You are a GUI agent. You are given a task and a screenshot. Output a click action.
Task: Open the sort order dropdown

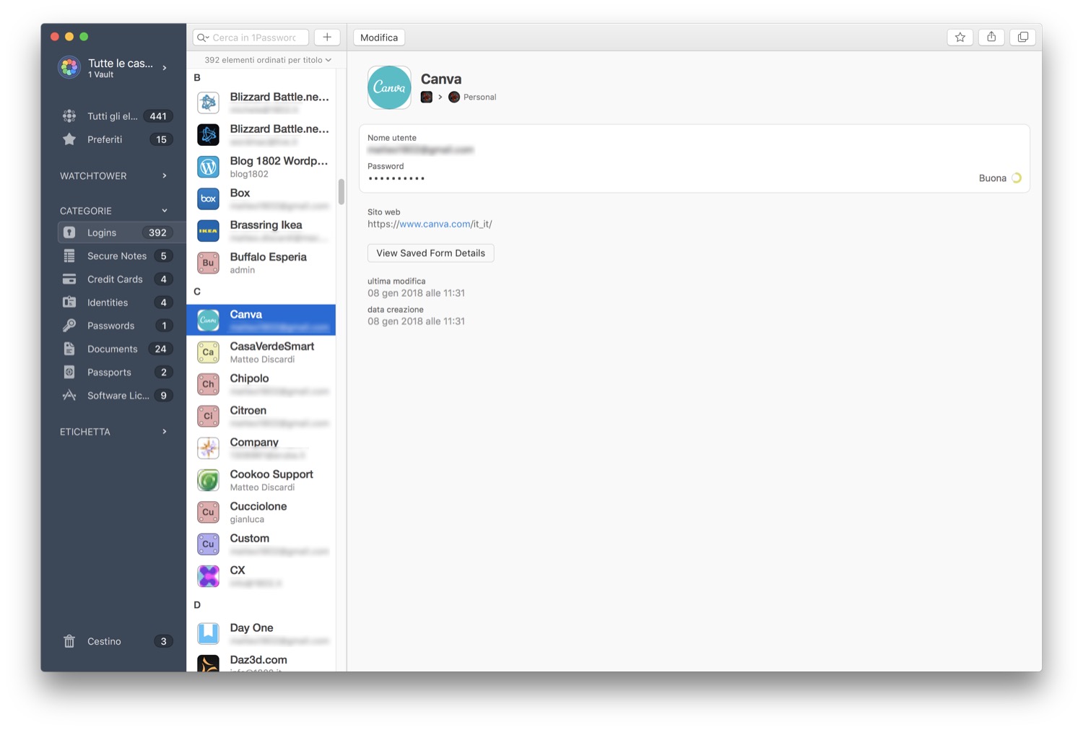268,60
